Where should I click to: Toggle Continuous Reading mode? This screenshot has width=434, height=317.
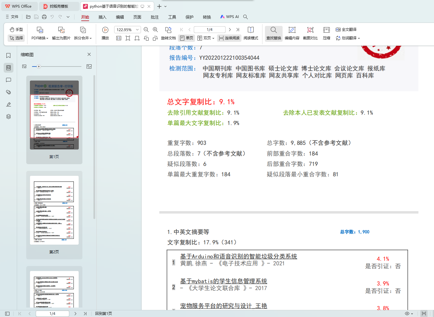tap(229, 38)
